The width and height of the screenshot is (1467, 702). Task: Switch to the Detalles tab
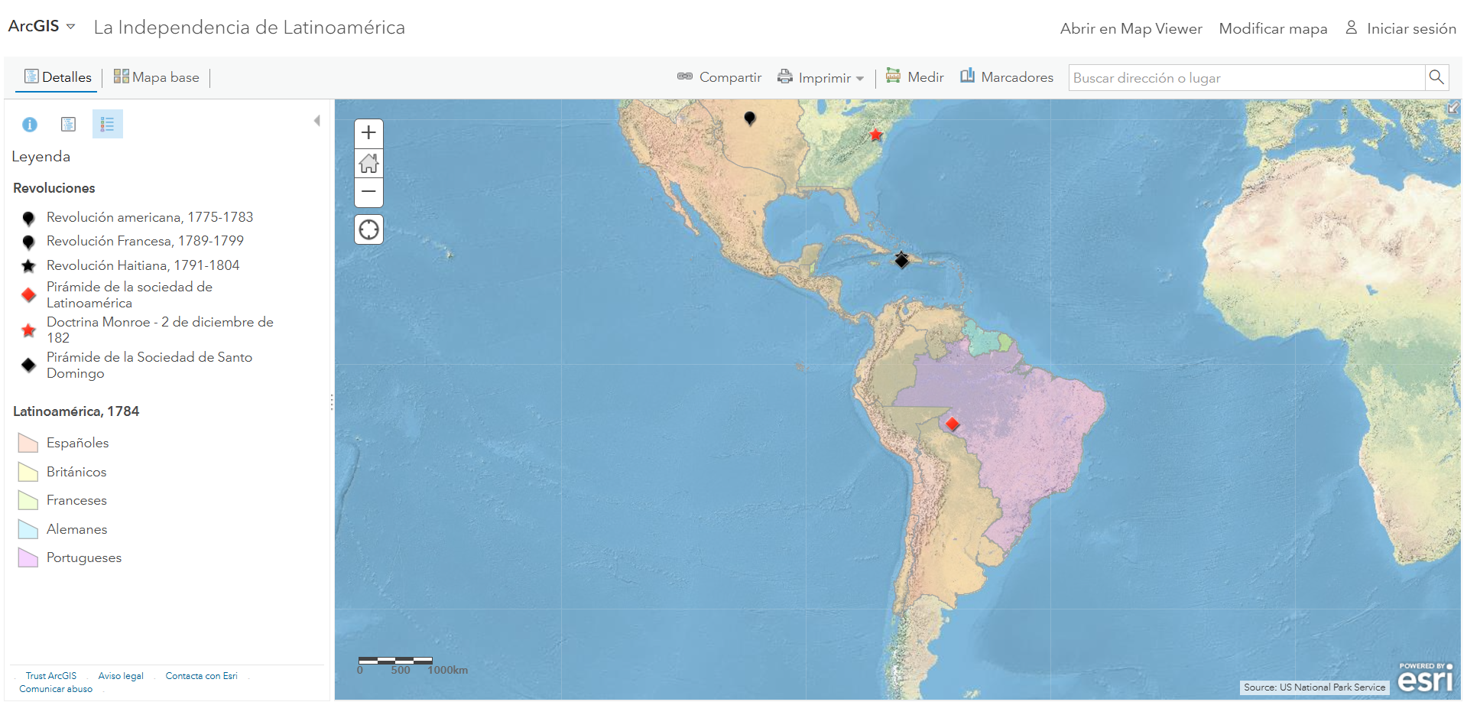click(x=58, y=77)
